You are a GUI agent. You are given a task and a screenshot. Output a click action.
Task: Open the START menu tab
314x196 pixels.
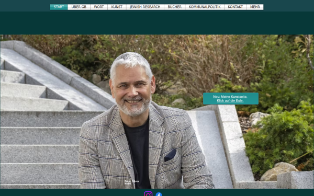(x=59, y=7)
